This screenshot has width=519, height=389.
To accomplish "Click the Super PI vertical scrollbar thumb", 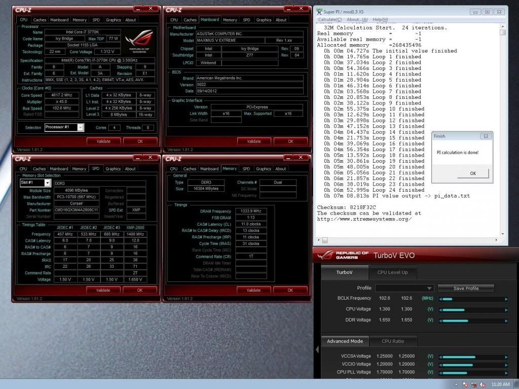I will tap(503, 32).
